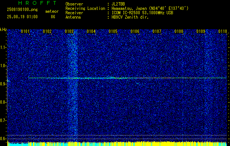
Task: Click the 0.9 kHz frequency label
Action: [3, 84]
